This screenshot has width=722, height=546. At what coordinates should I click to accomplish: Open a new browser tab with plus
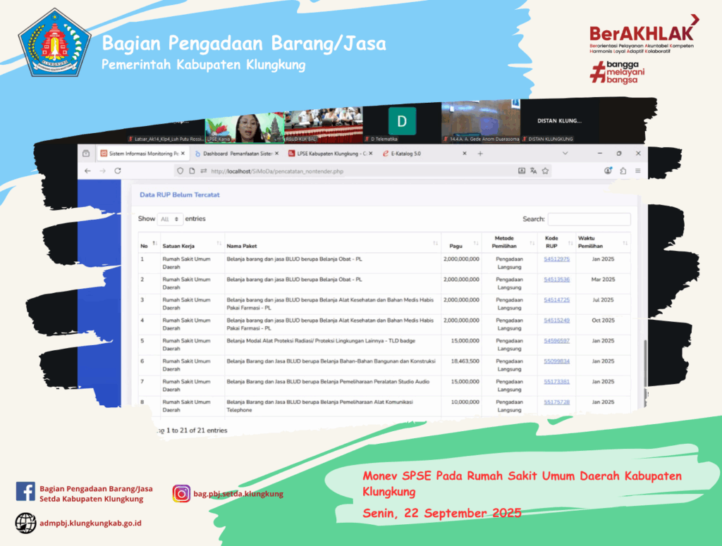(x=480, y=154)
